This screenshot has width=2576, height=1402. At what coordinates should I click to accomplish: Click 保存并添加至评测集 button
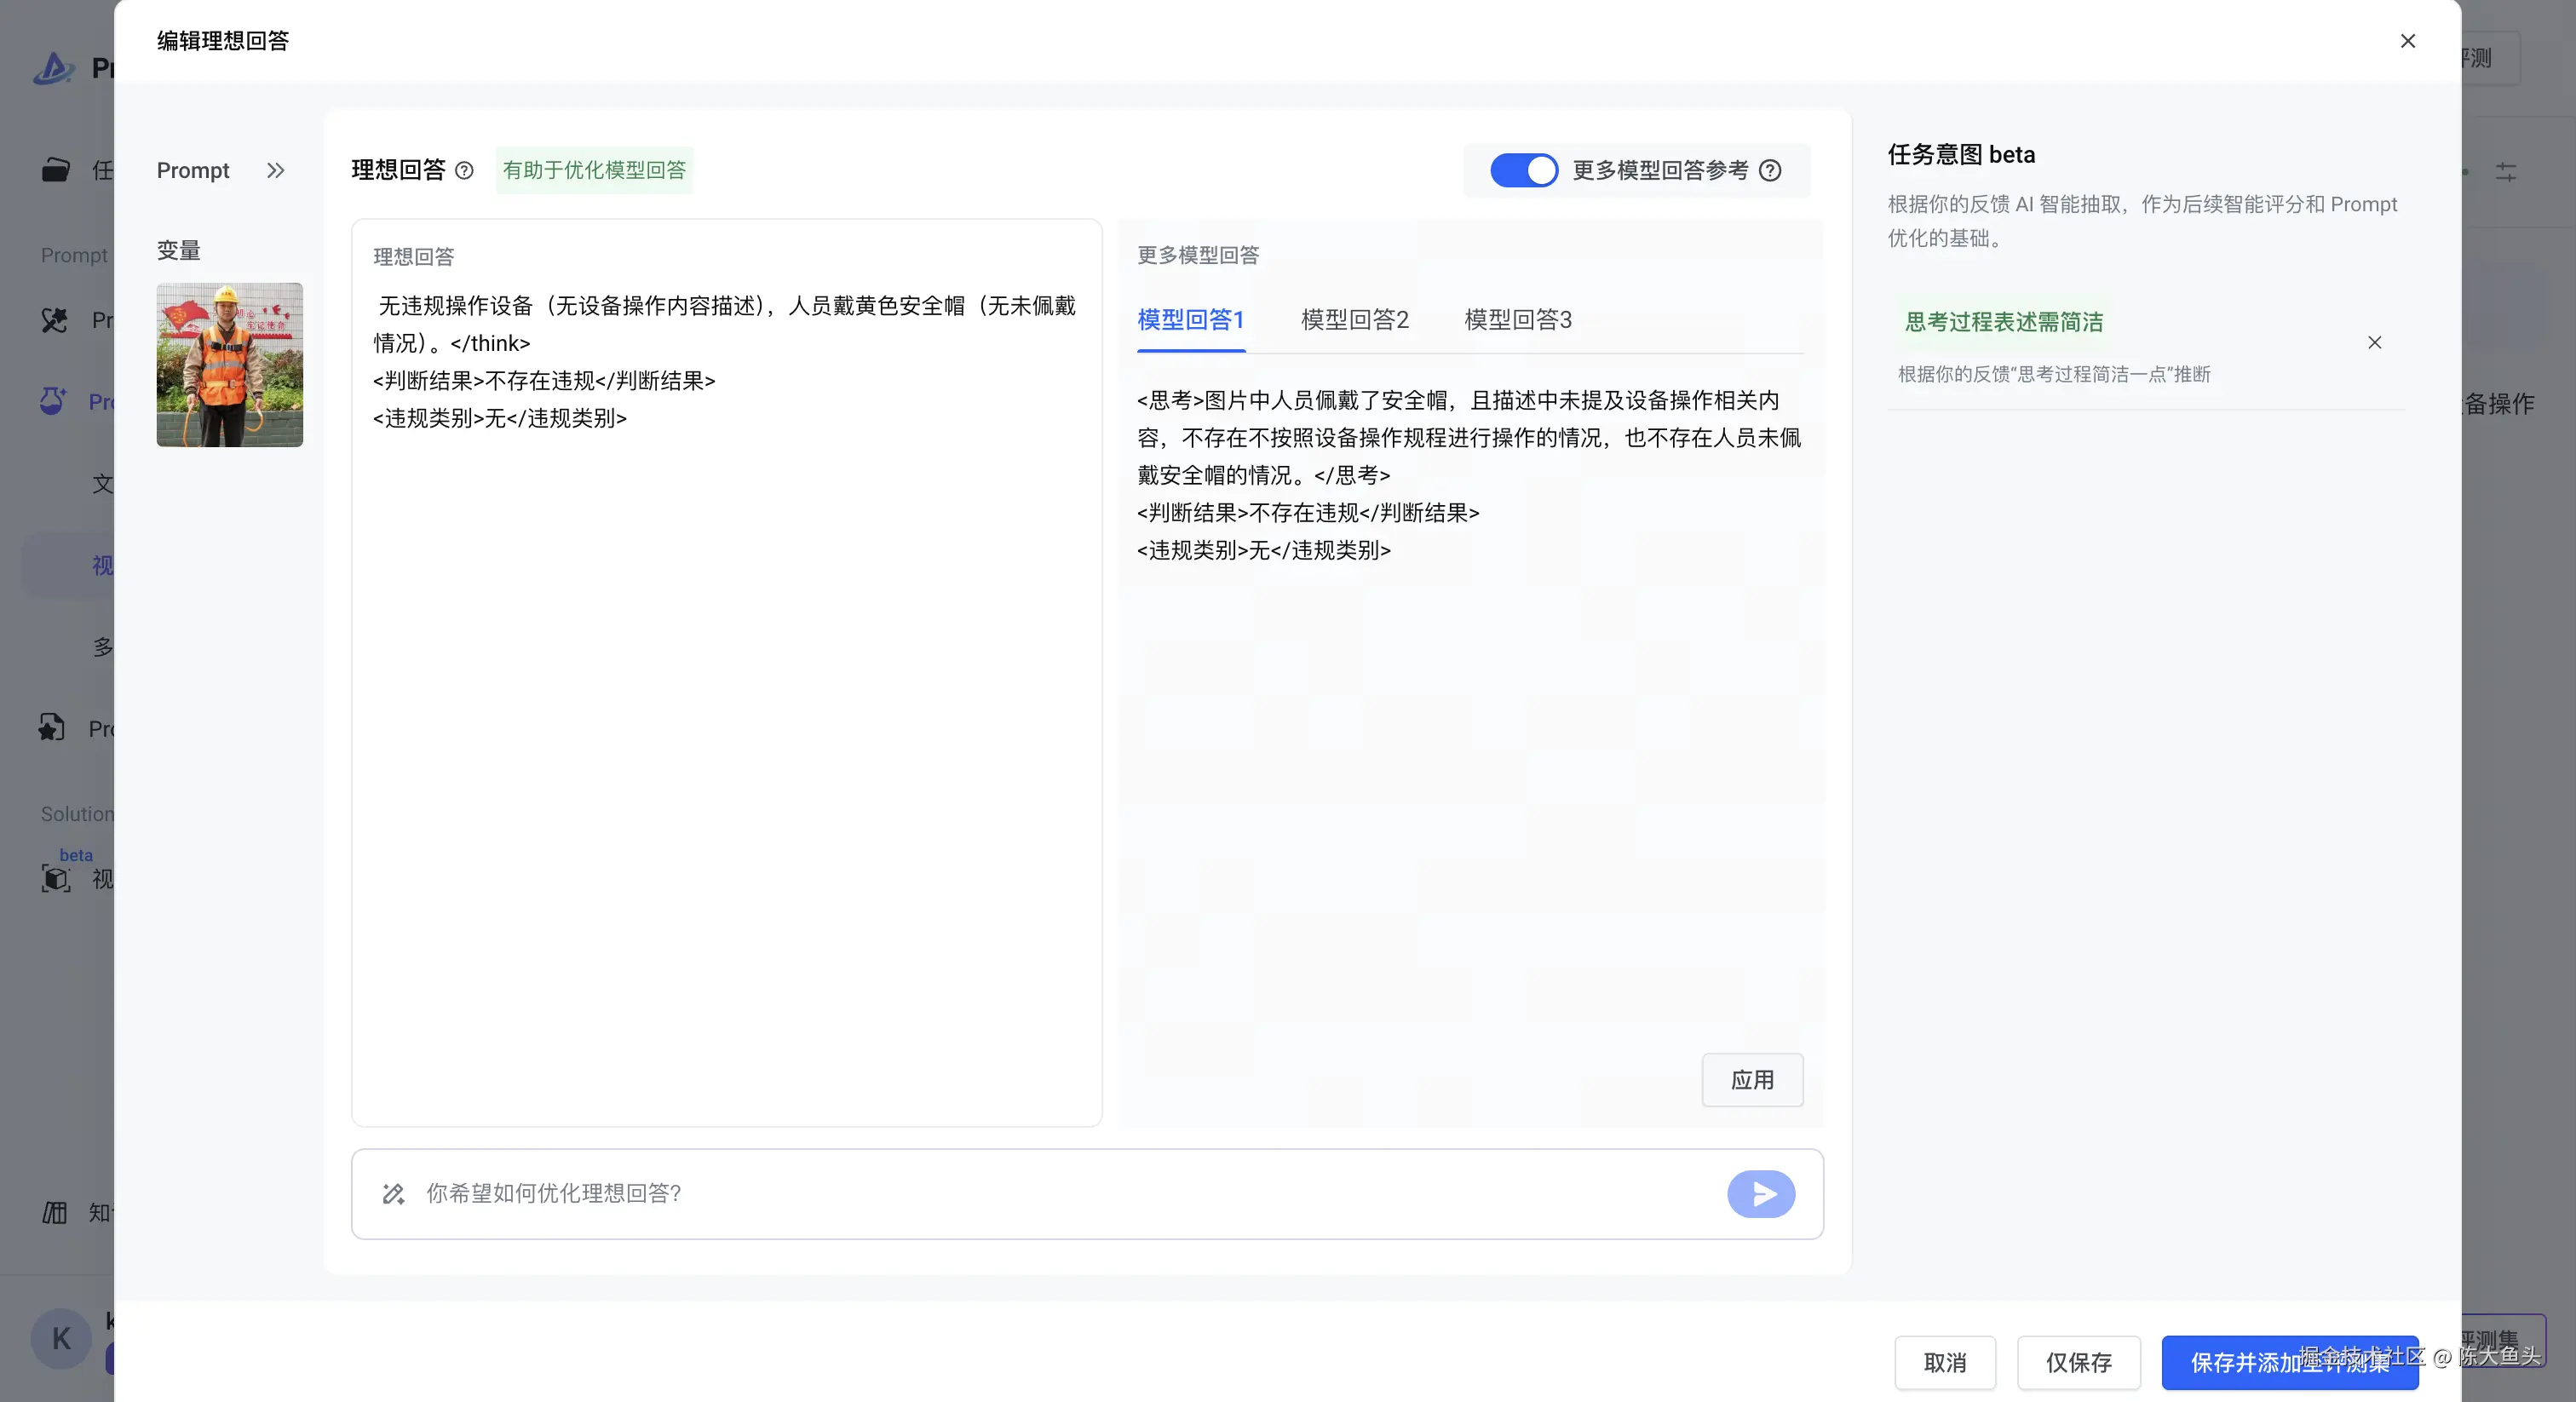pyautogui.click(x=2289, y=1362)
